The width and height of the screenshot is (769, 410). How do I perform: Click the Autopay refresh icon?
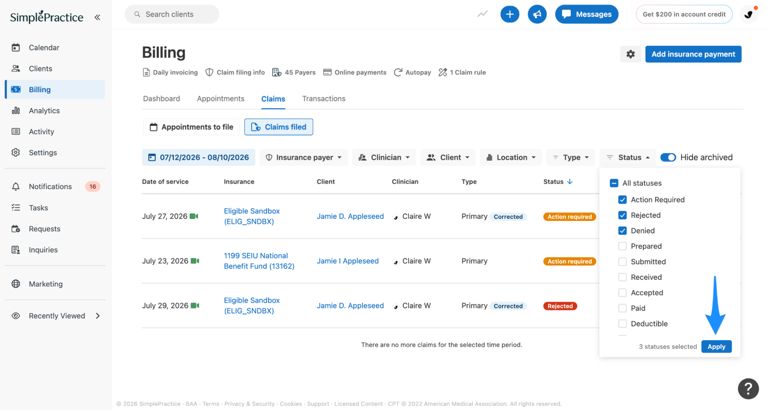tap(398, 72)
